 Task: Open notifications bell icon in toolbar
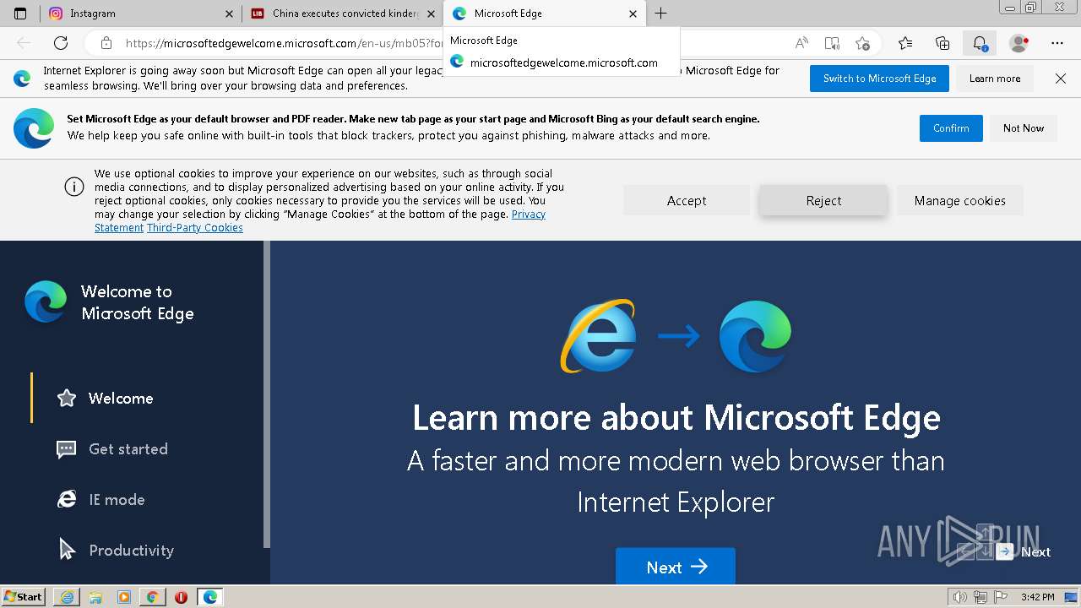point(980,43)
